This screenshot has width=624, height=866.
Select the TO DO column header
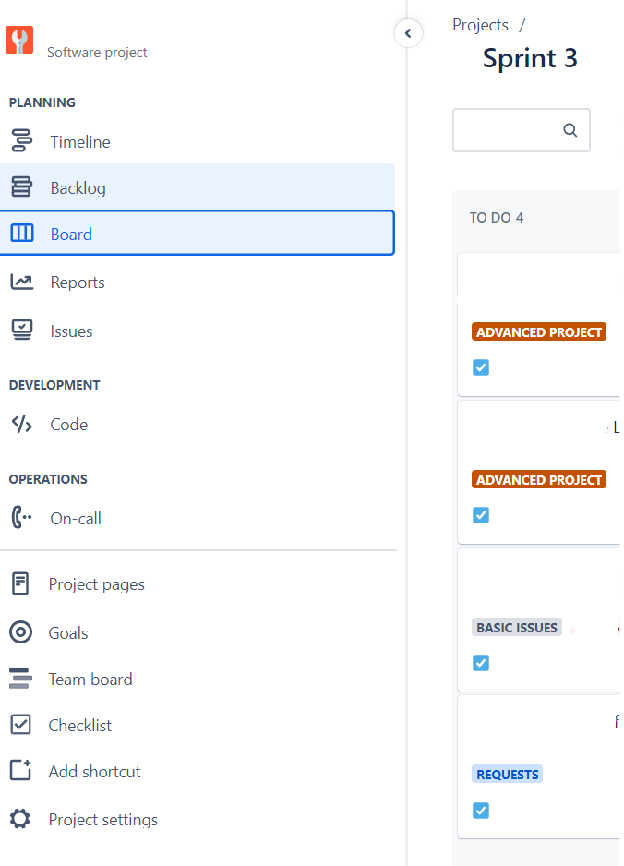coord(495,217)
